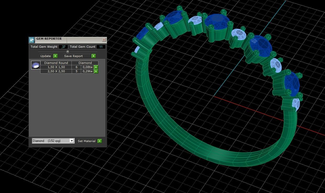Image resolution: width=325 pixels, height=193 pixels.
Task: Select the round diamond gem thumbnail
Action: [x=36, y=65]
